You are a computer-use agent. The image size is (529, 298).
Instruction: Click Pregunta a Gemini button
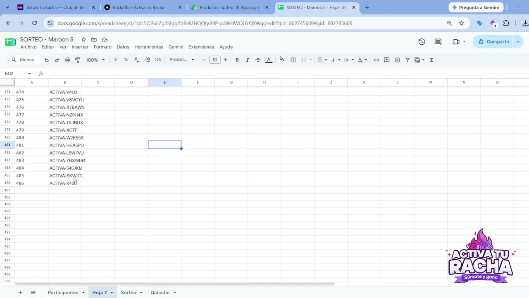pyautogui.click(x=476, y=7)
